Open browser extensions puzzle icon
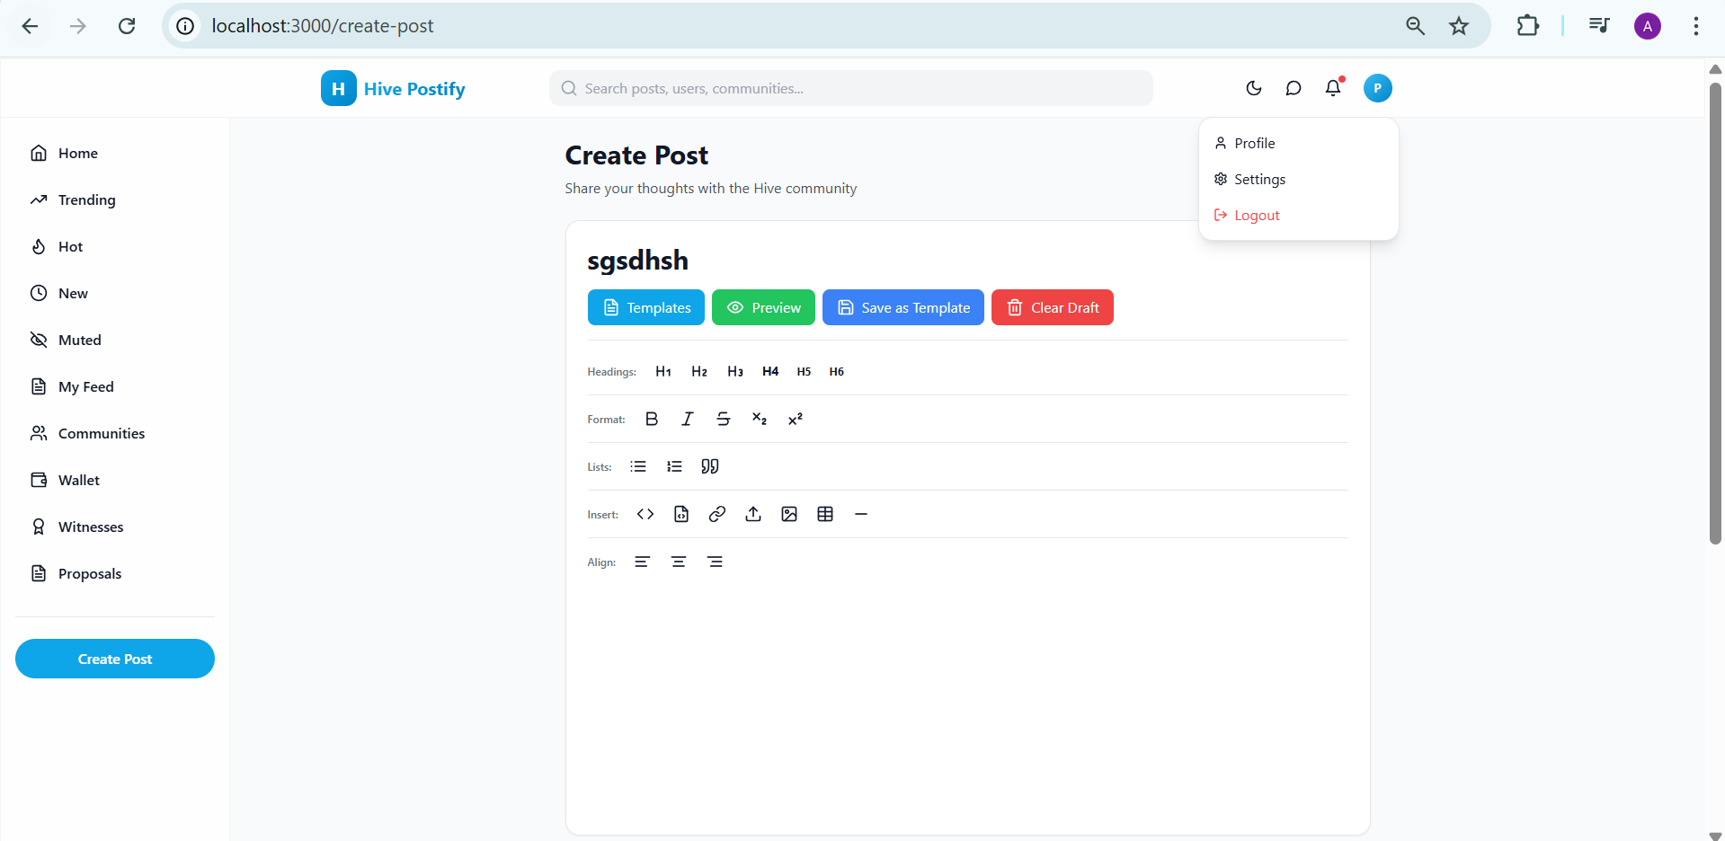Screen dimensions: 1725x841 (x=1528, y=26)
